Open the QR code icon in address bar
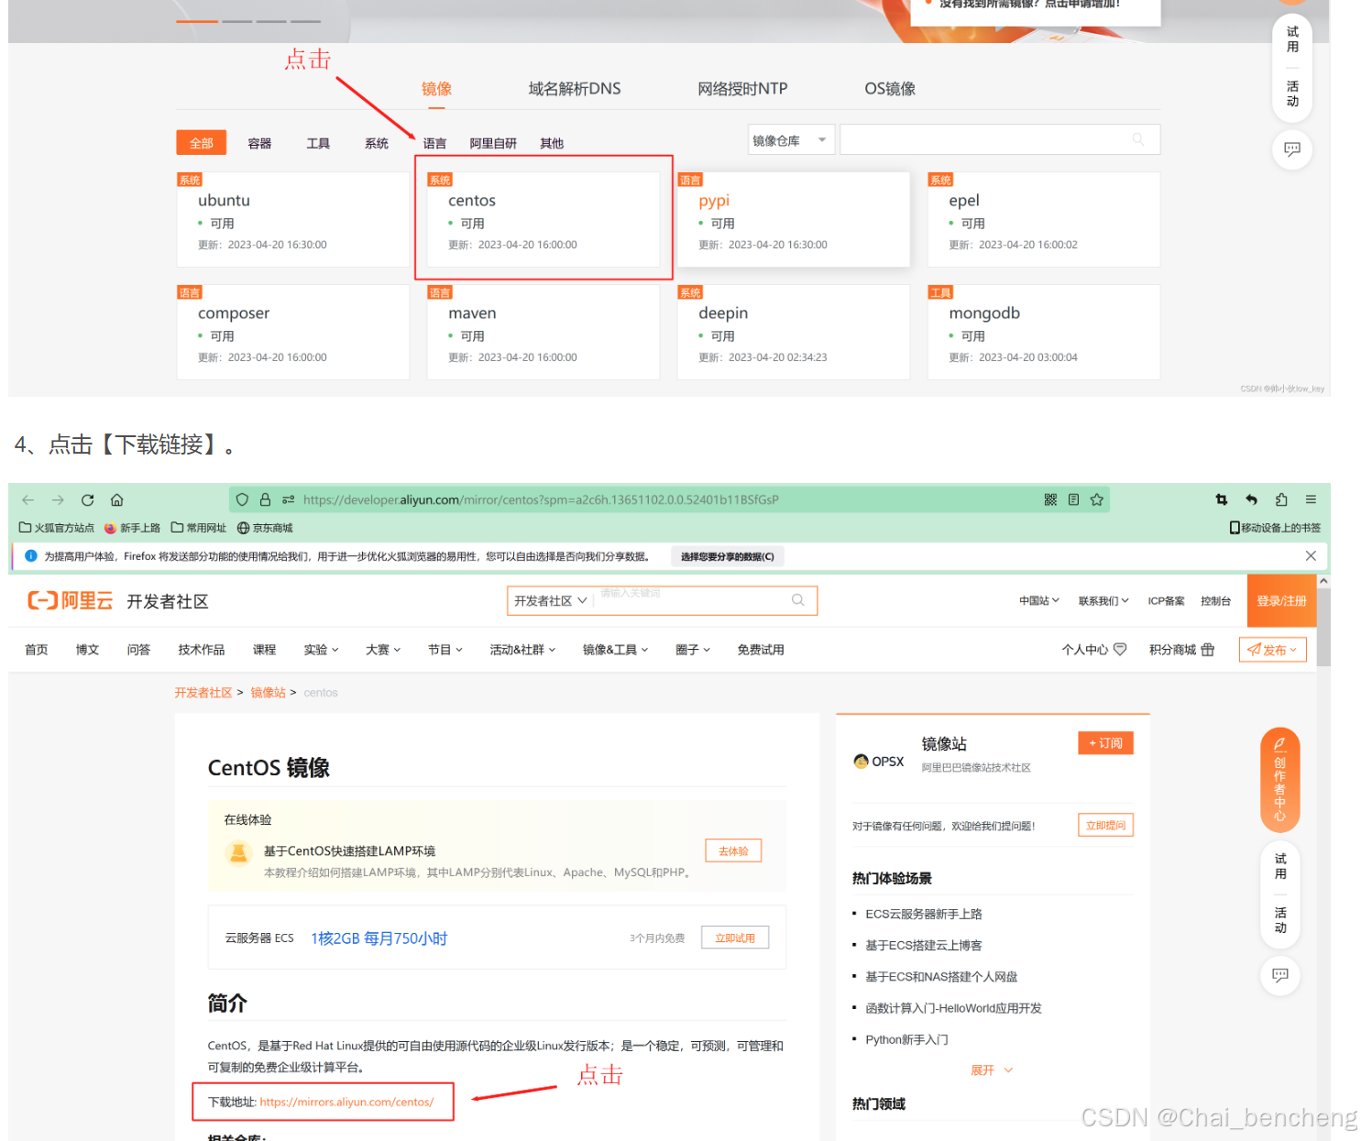 point(1050,499)
